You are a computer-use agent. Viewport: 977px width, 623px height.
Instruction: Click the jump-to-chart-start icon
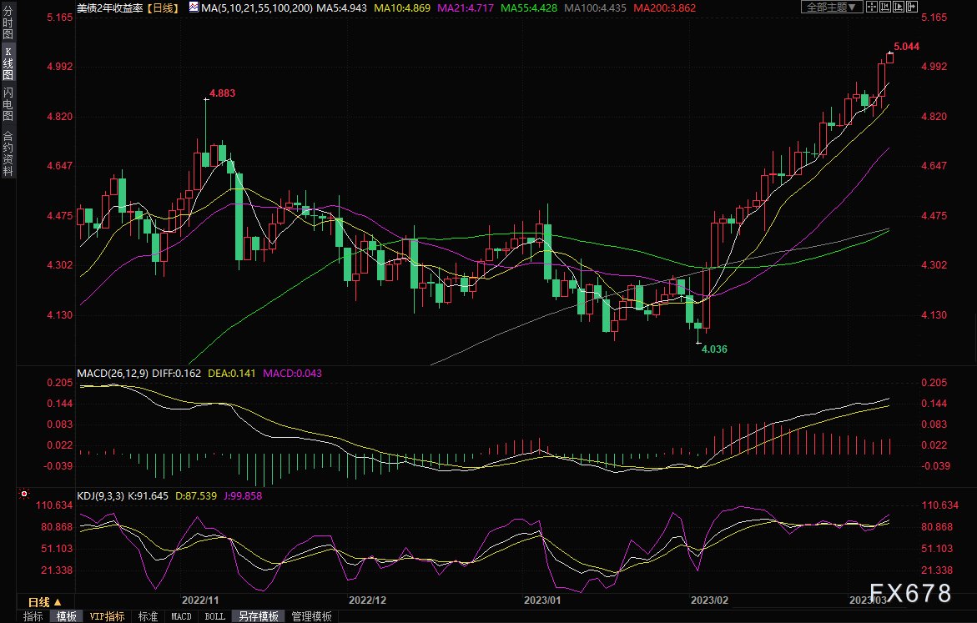click(x=888, y=7)
